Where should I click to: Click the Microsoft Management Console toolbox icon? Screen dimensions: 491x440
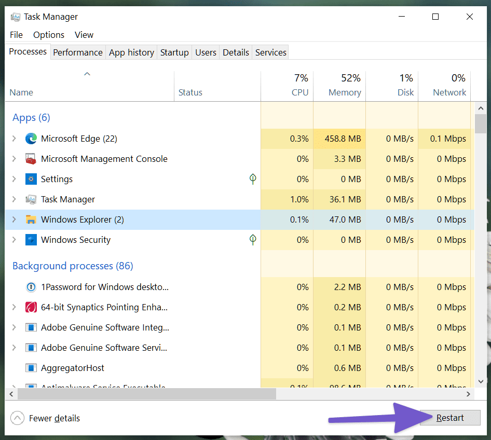pyautogui.click(x=31, y=159)
